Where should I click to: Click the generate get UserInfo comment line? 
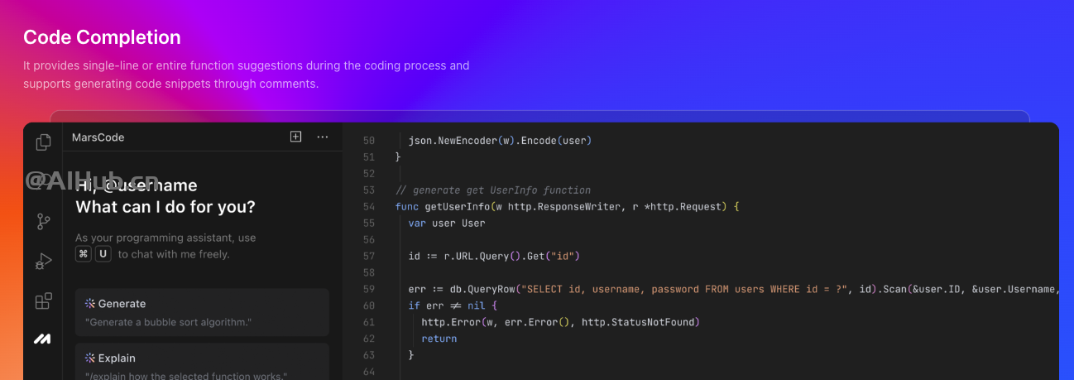tap(493, 190)
